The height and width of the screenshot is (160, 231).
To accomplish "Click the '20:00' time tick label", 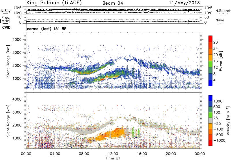I will pos(171,154).
